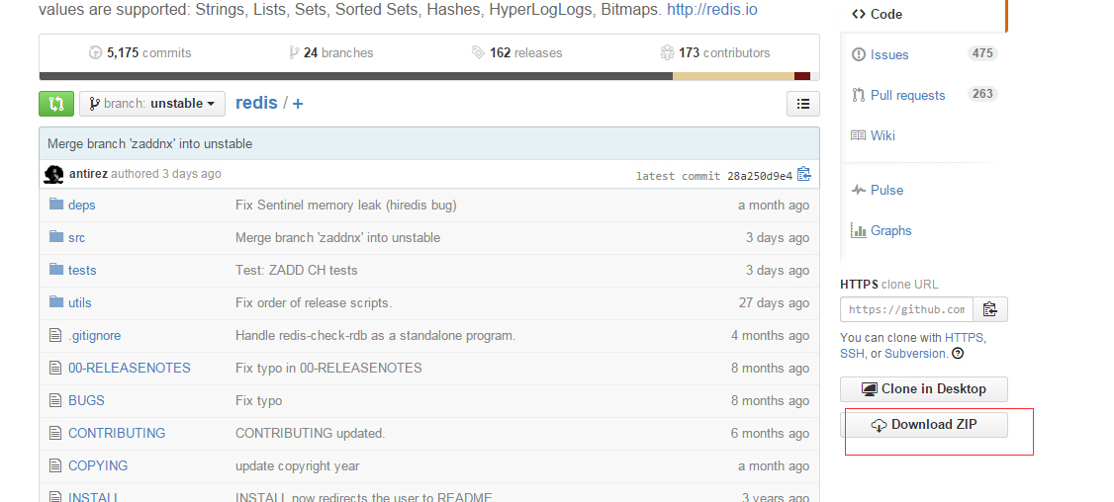Open the Wiki tab
The width and height of the screenshot is (1114, 502).
tap(882, 135)
